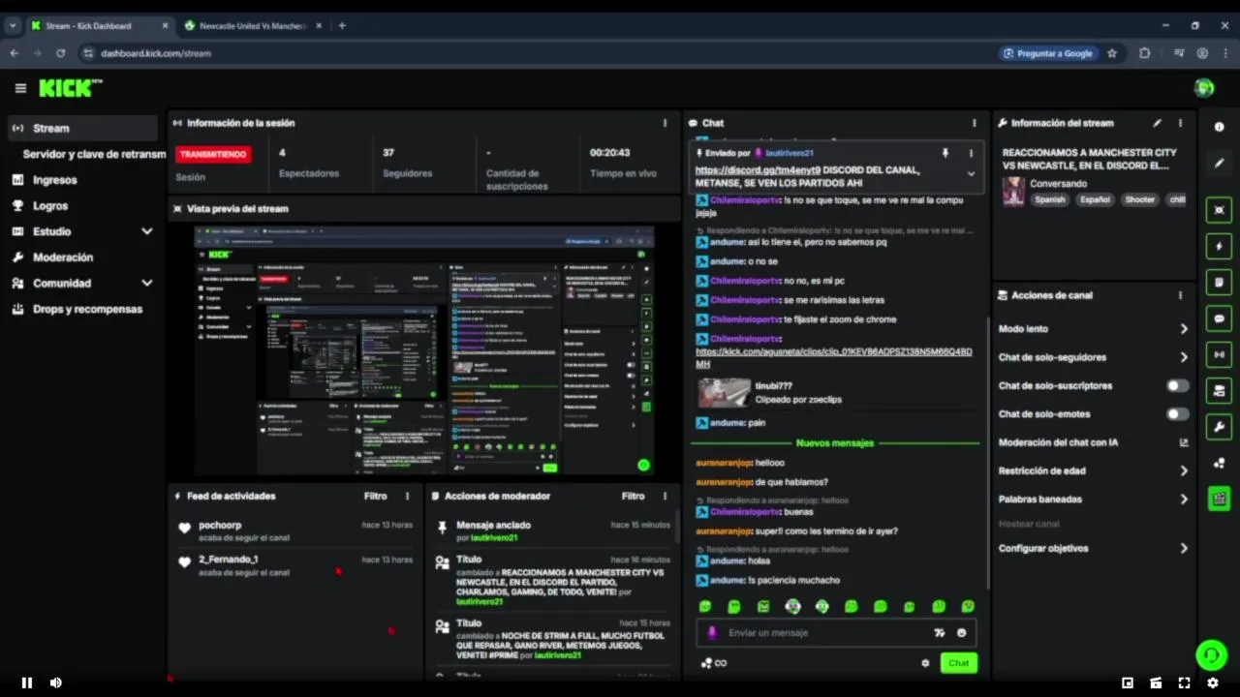Go to Logros in left sidebar
The width and height of the screenshot is (1240, 697).
[50, 206]
